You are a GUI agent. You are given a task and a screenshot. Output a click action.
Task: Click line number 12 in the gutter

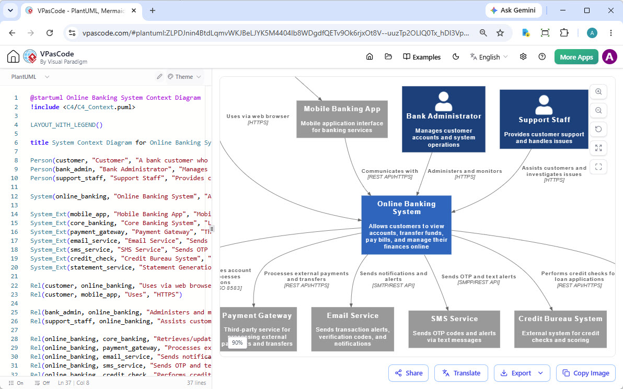coord(14,196)
